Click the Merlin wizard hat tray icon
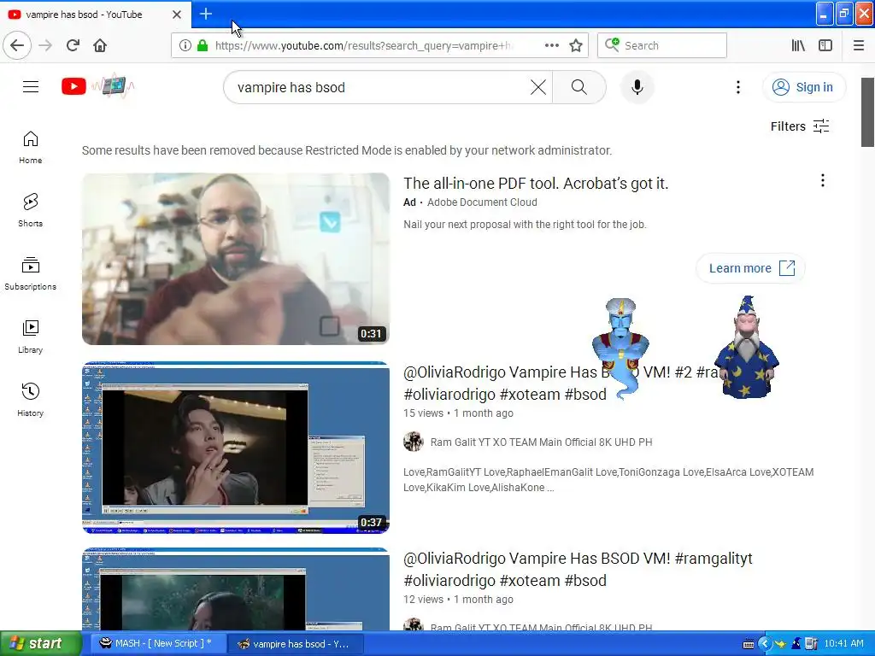The image size is (875, 656). [796, 644]
